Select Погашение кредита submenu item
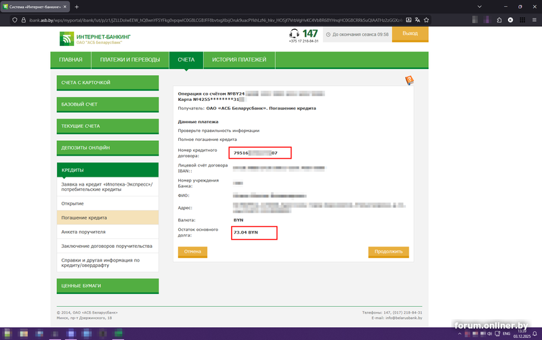Image resolution: width=542 pixels, height=340 pixels. [x=108, y=217]
